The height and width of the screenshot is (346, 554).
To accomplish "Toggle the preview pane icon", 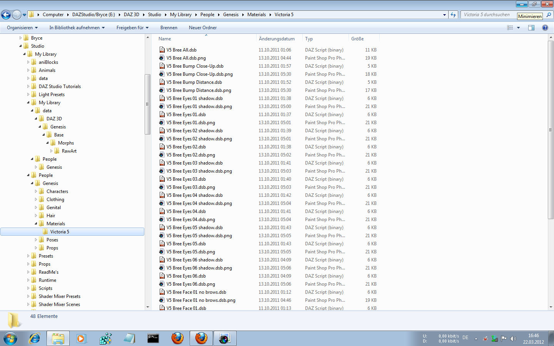I will [531, 28].
